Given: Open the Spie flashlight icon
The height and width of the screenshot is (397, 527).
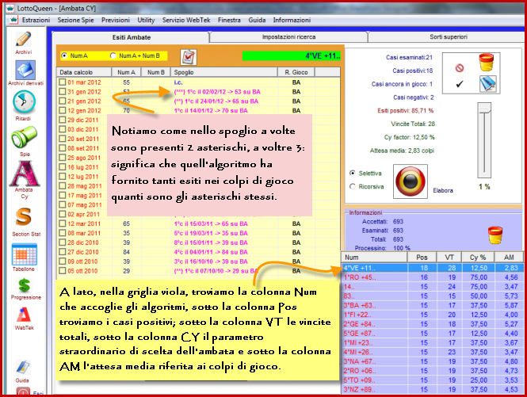Looking at the screenshot, I should click(24, 137).
